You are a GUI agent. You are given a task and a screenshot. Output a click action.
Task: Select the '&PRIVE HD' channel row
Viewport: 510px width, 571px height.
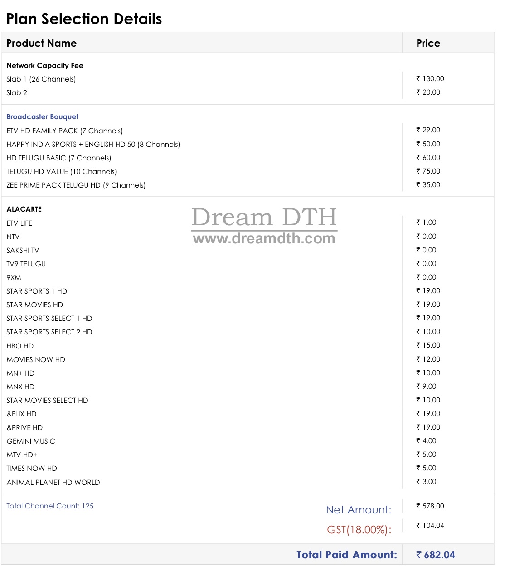[x=24, y=427]
